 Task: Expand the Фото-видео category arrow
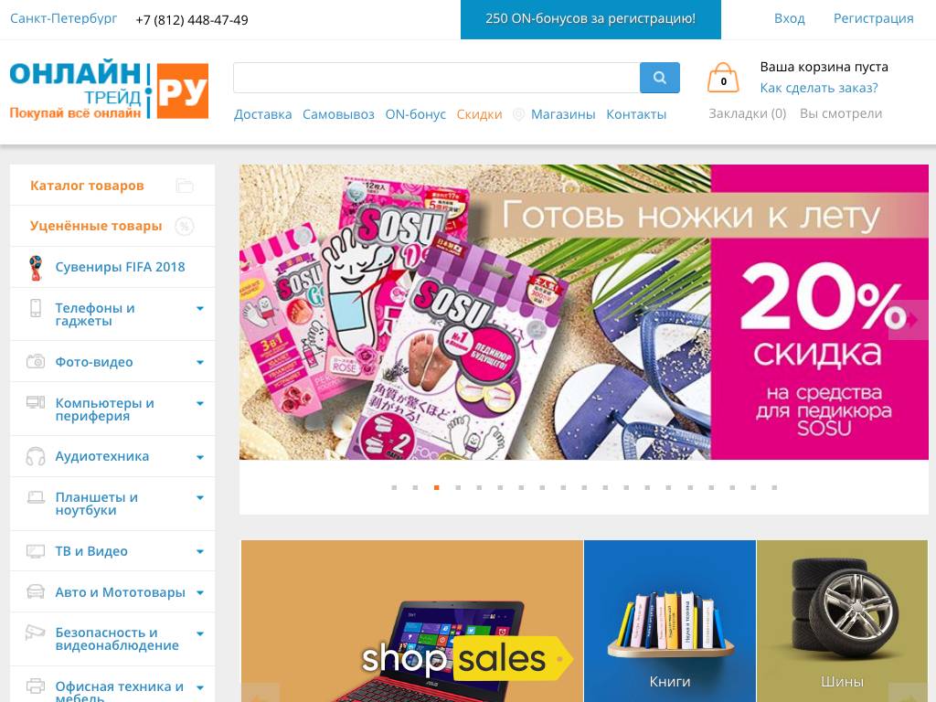click(200, 362)
